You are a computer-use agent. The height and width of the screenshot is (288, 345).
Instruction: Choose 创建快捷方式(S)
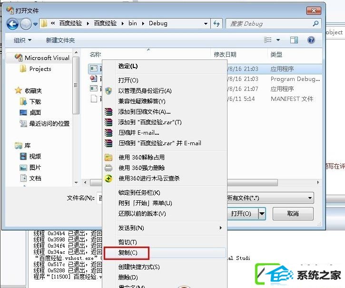139,267
